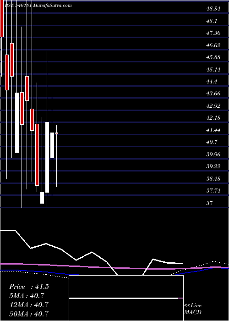Select the 41.44 price axis label

[213, 130]
